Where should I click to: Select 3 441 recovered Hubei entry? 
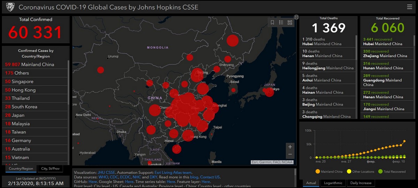386,41
